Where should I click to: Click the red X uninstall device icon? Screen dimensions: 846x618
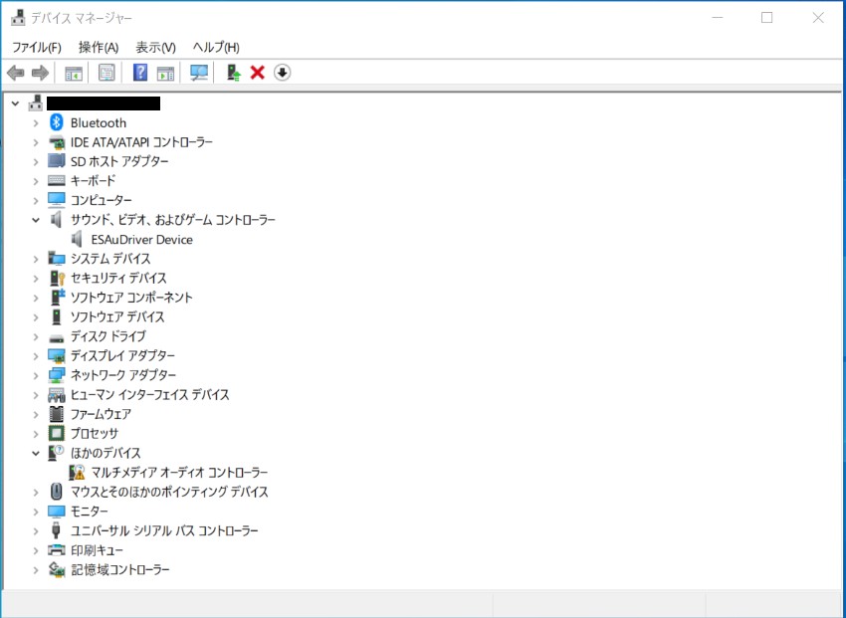pos(257,73)
